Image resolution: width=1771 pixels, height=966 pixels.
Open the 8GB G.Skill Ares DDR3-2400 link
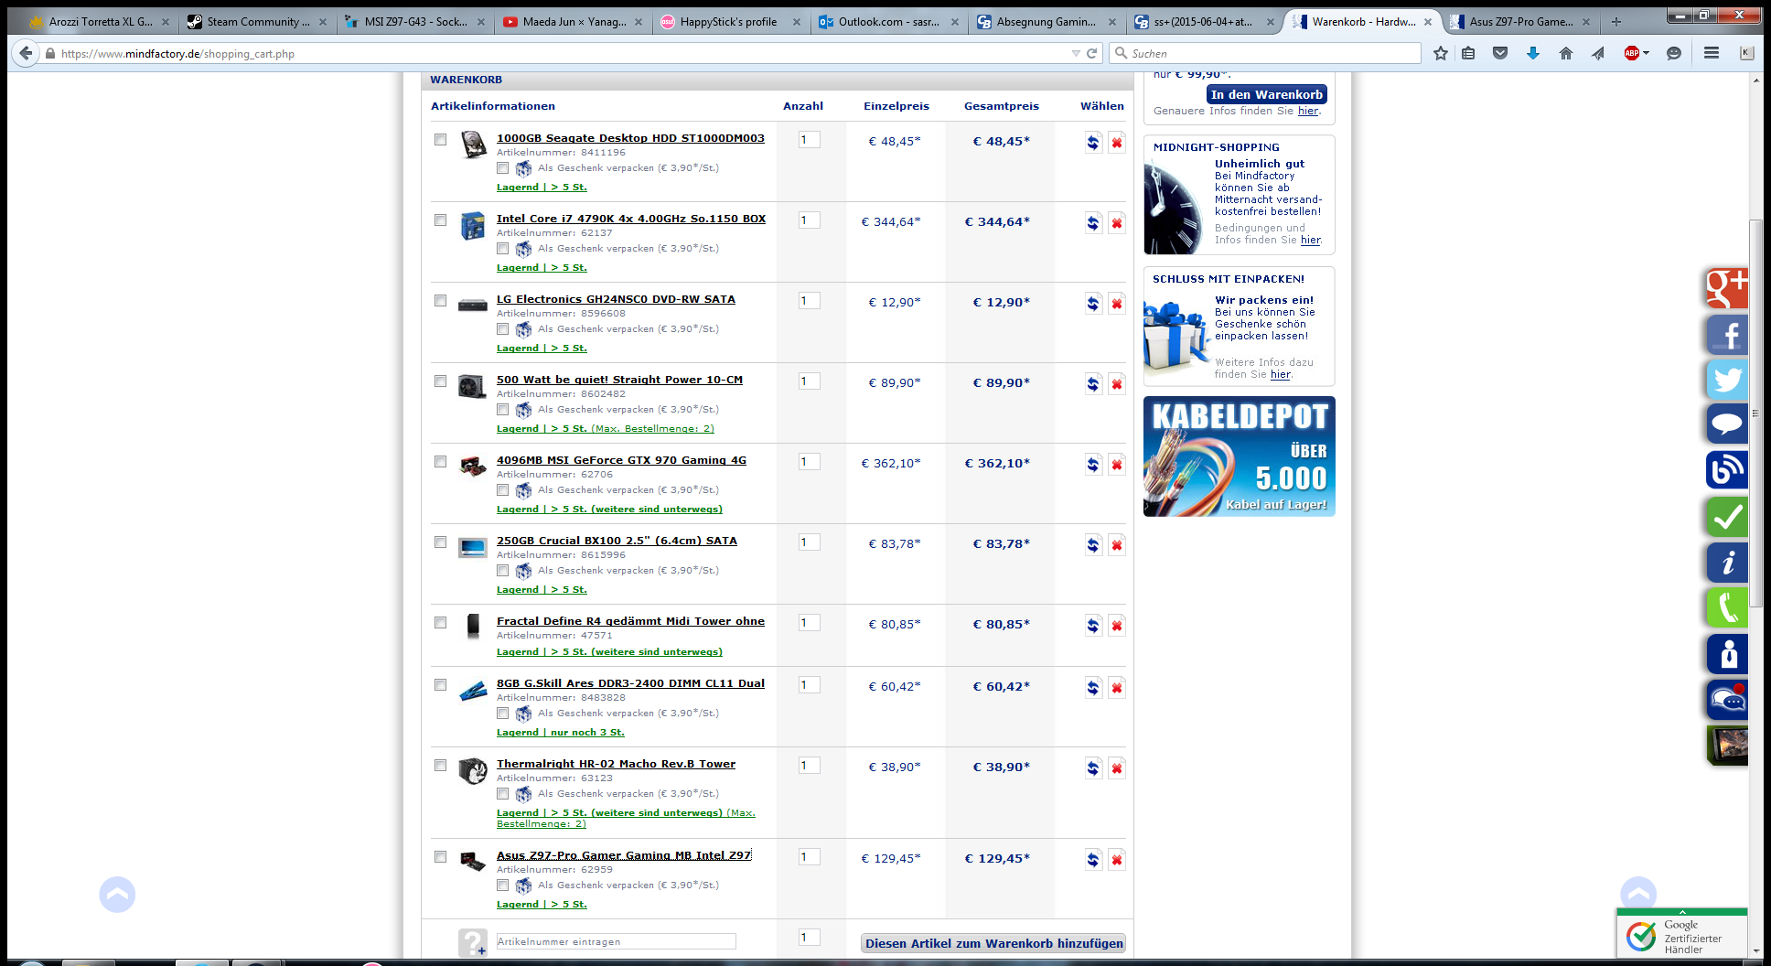tap(630, 683)
